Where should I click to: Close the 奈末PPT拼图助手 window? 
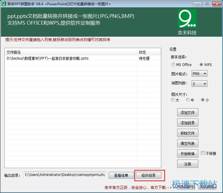click(x=217, y=4)
